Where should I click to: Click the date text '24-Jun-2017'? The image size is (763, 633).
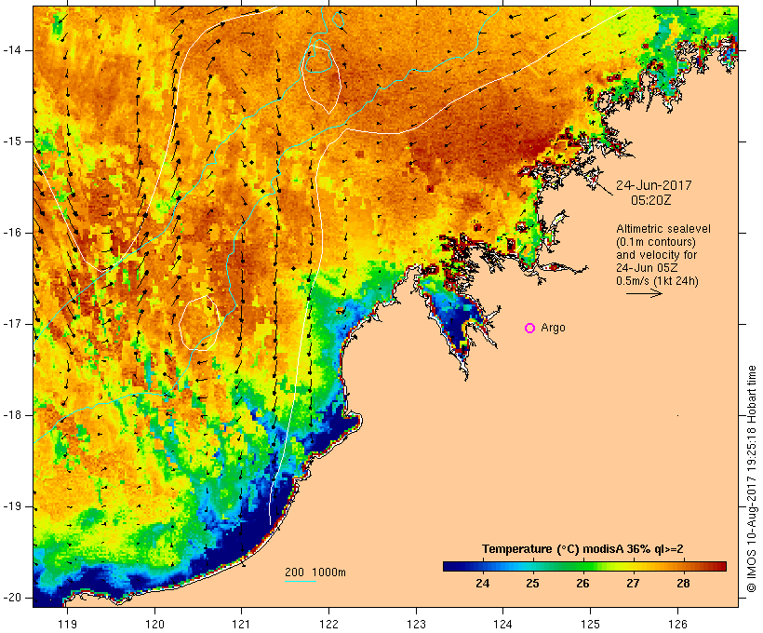(653, 185)
